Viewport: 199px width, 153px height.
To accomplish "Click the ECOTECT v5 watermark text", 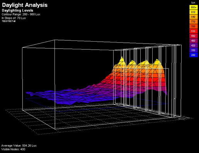I will 9,21.
